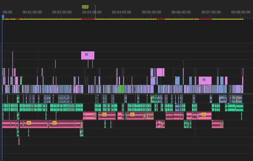Jump to 00:01:00:00 on the time ruler

pos(32,12)
